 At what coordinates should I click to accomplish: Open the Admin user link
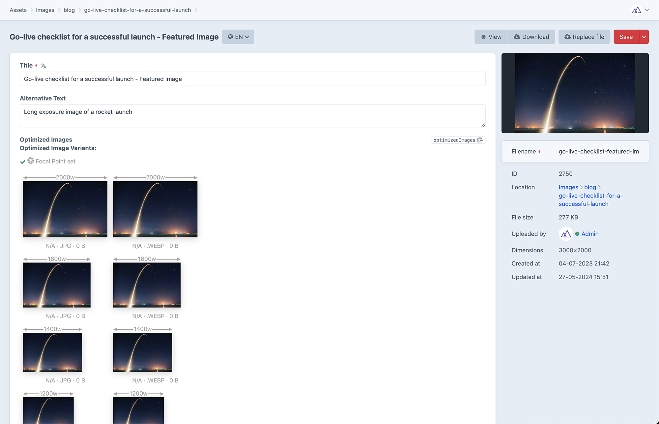click(590, 234)
